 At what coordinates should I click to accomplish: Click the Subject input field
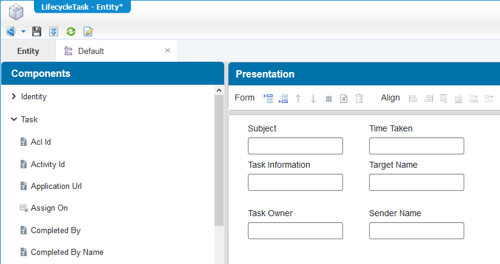(295, 146)
